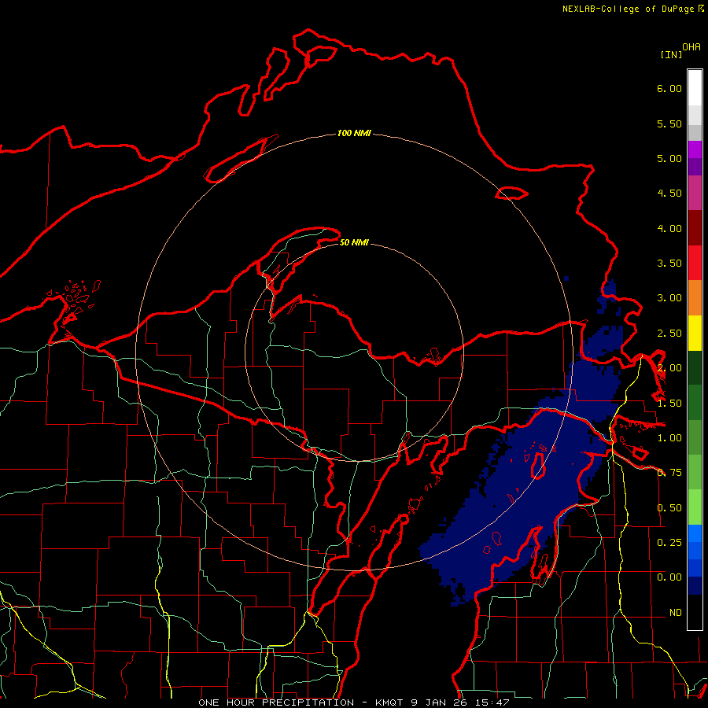Click the [IN] units label
708x708 pixels.
671,54
